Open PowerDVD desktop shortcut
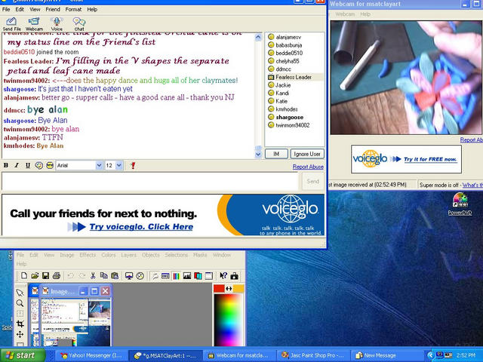 click(x=460, y=204)
